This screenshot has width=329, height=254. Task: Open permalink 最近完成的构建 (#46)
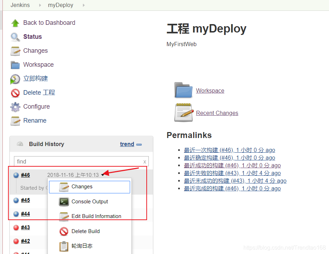232,189
